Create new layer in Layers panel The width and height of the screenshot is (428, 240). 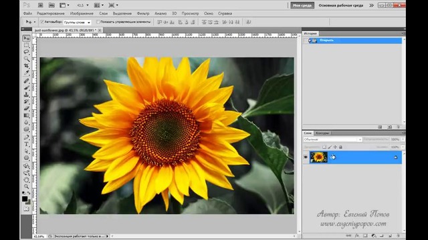click(390, 235)
